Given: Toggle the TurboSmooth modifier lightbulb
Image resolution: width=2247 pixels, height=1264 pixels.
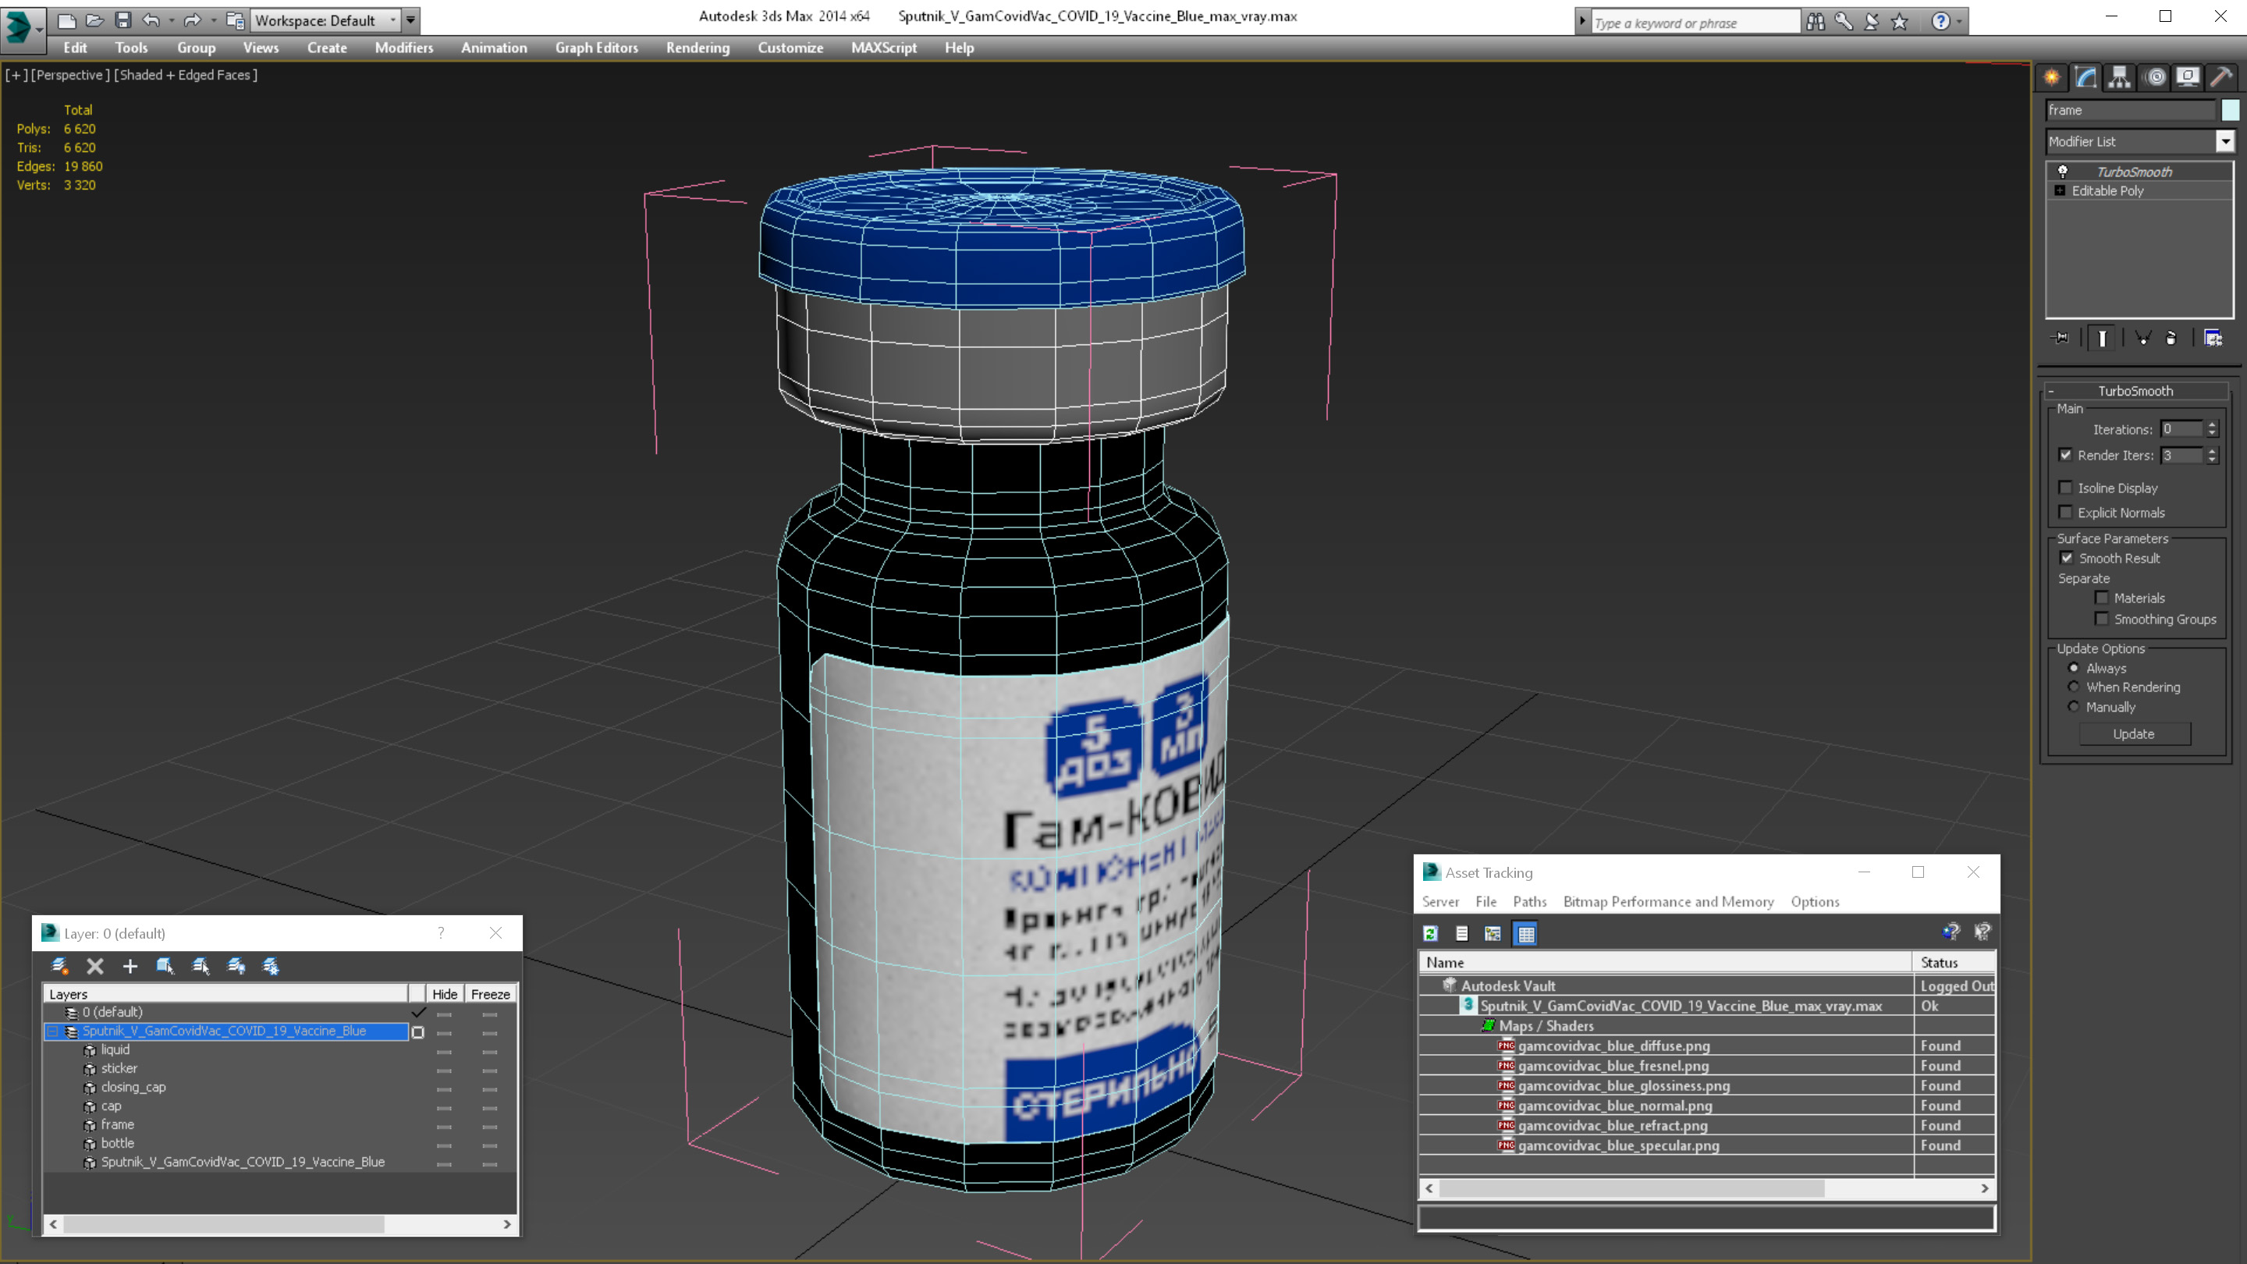Looking at the screenshot, I should click(2062, 171).
